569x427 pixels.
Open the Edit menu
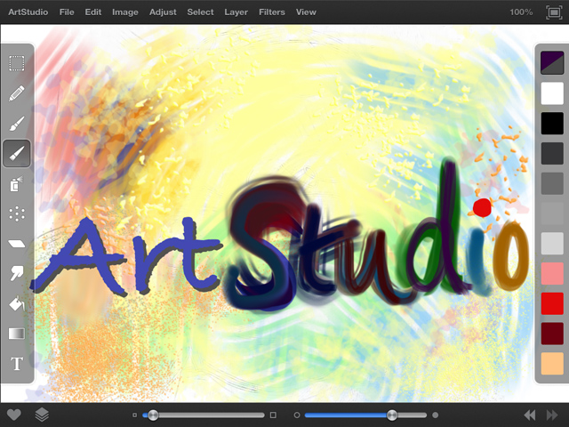click(93, 12)
